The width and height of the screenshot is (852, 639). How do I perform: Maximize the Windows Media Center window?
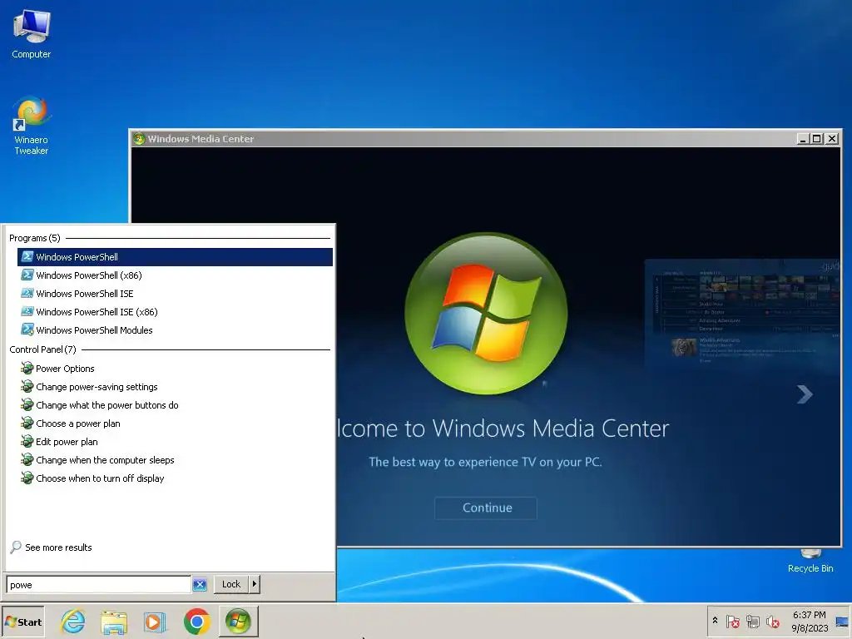click(x=817, y=139)
